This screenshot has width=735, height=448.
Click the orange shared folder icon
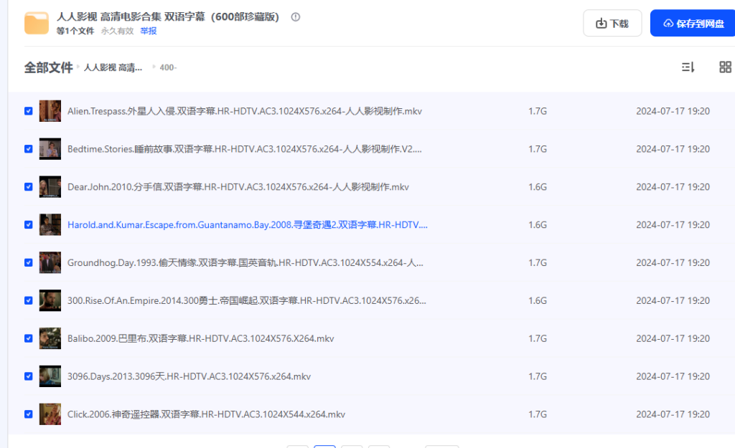[37, 24]
